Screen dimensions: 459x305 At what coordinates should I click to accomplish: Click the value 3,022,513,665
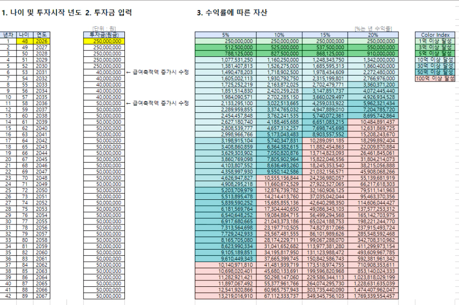click(x=279, y=103)
